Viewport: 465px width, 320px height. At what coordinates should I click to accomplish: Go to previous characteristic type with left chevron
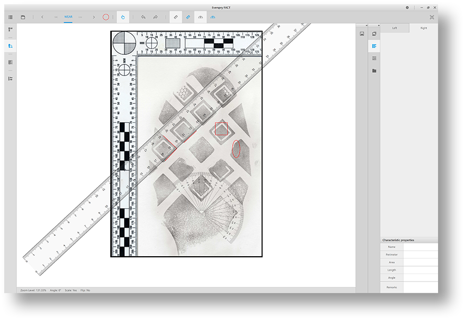[x=42, y=17]
